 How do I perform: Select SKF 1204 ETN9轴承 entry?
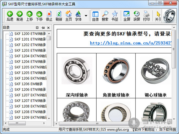pos(30,62)
